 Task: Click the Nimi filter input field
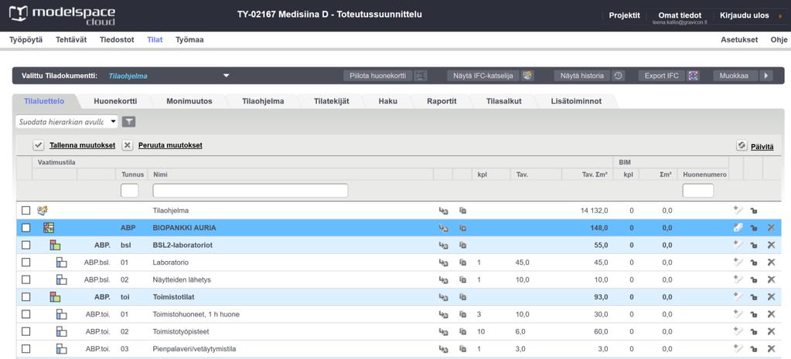coord(251,191)
